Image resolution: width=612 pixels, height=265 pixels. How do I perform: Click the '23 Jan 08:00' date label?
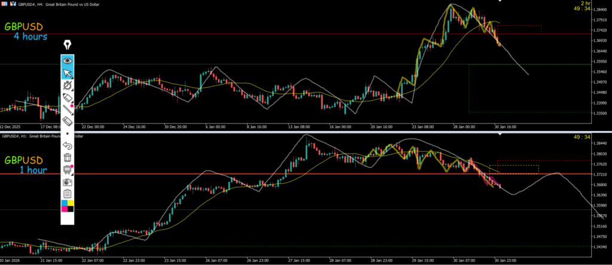click(x=422, y=127)
